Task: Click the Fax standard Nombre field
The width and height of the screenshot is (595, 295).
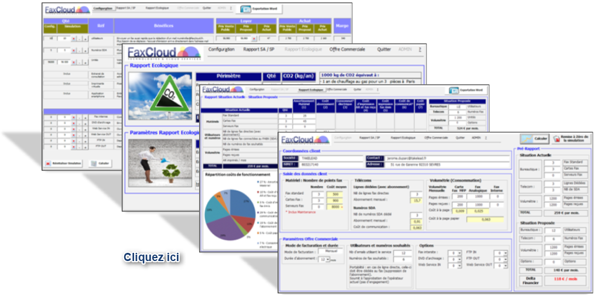Action: click(317, 194)
